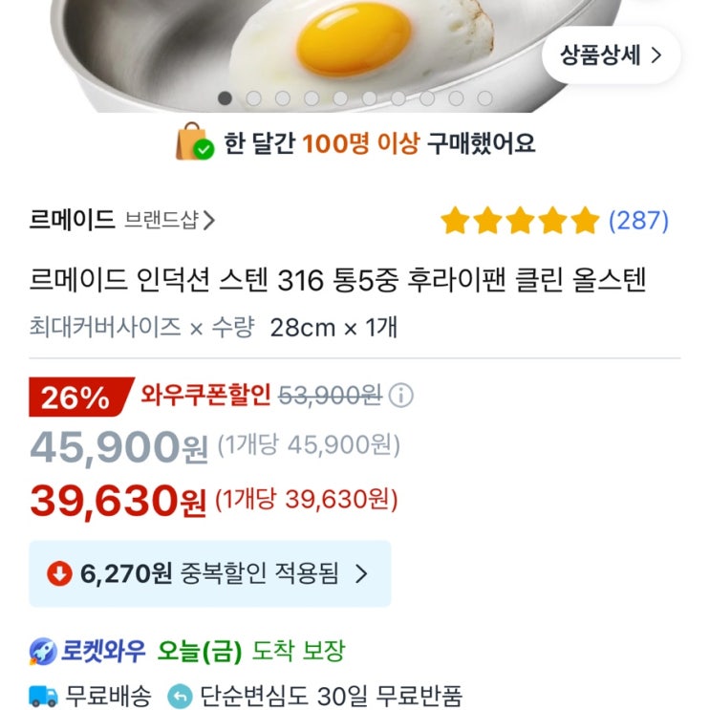Click the five-star rating icons
The width and height of the screenshot is (710, 710).
coord(519,222)
